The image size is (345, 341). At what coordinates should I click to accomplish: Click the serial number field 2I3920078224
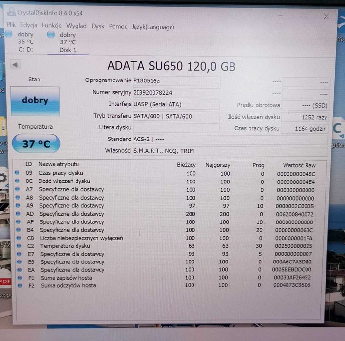click(x=176, y=93)
